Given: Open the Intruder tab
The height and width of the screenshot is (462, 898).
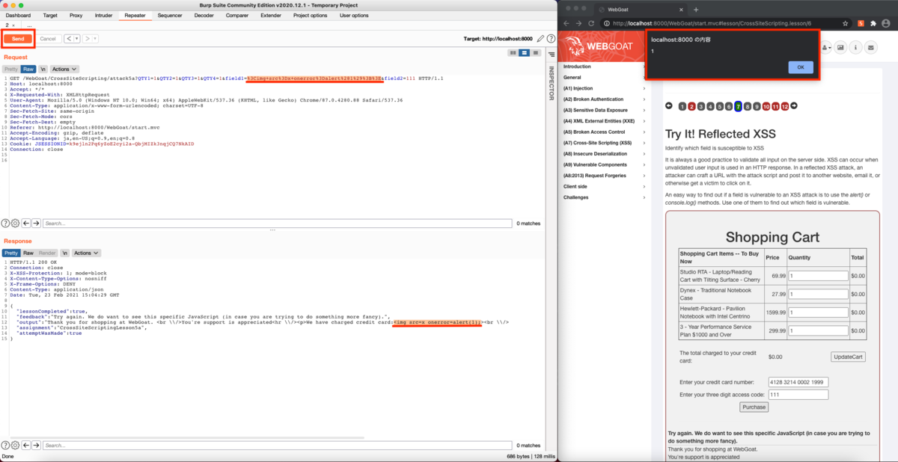Looking at the screenshot, I should [x=104, y=15].
